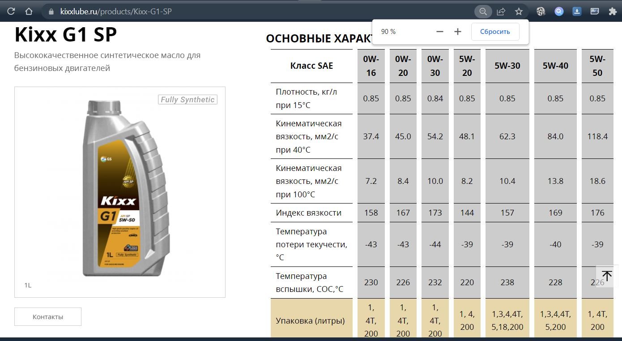Select the 5W-40 column header

(x=555, y=66)
